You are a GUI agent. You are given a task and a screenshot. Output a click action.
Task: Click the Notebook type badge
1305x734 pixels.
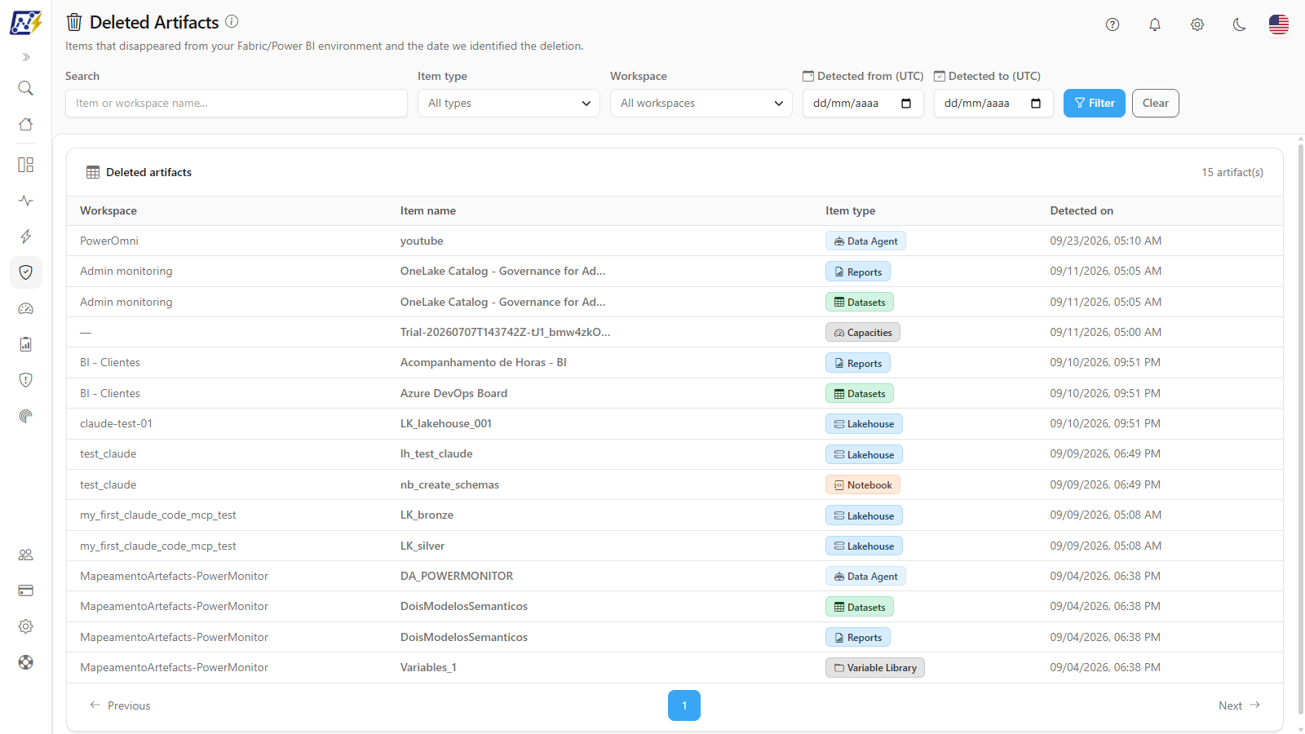pyautogui.click(x=863, y=484)
